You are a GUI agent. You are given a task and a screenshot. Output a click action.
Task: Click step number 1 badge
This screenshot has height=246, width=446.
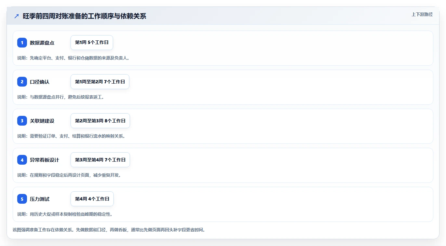[22, 43]
